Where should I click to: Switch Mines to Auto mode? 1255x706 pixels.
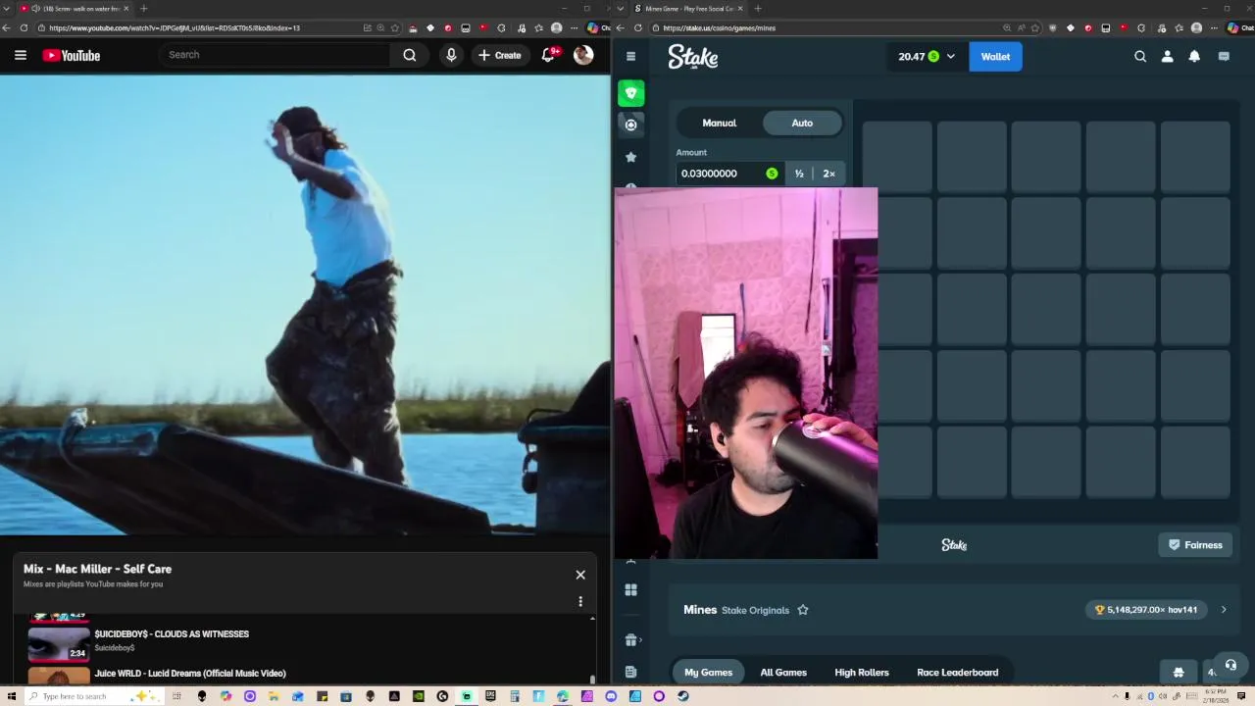tap(802, 123)
